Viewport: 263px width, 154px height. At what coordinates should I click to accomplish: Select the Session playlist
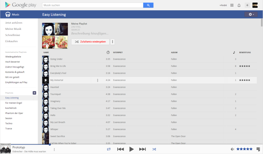9,118
